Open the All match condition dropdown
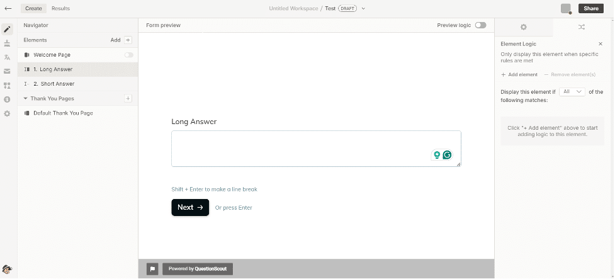Screen dimensions: 615x279 coord(572,91)
